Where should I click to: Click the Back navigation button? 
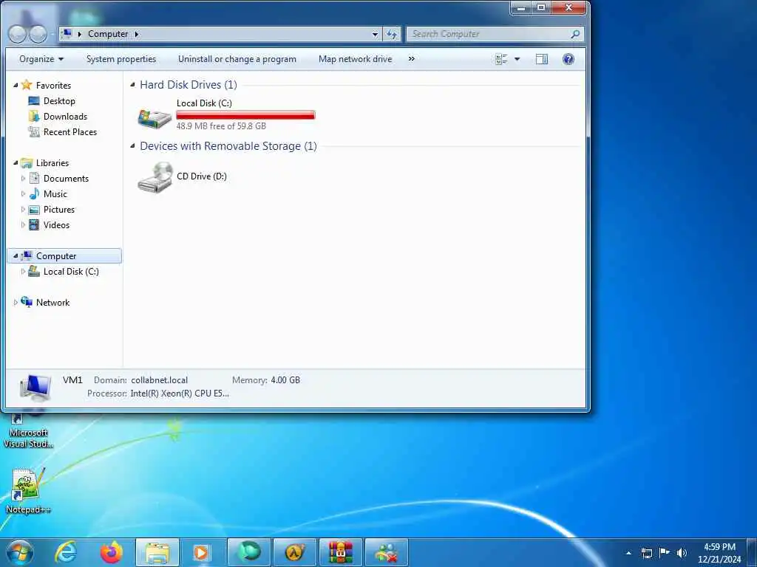pos(17,34)
